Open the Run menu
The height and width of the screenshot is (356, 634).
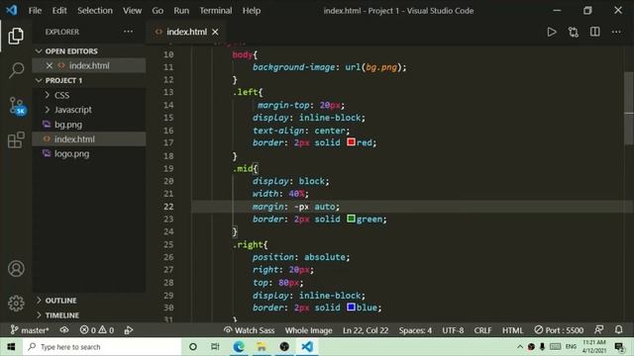coord(181,11)
